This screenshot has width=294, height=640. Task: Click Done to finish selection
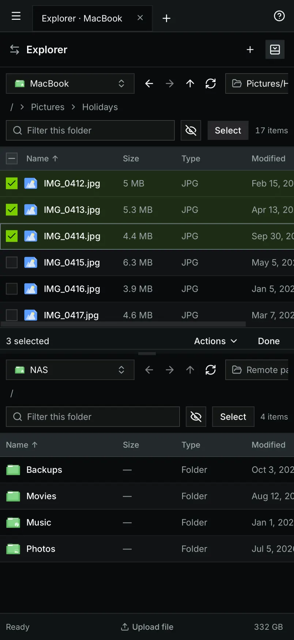tap(269, 341)
